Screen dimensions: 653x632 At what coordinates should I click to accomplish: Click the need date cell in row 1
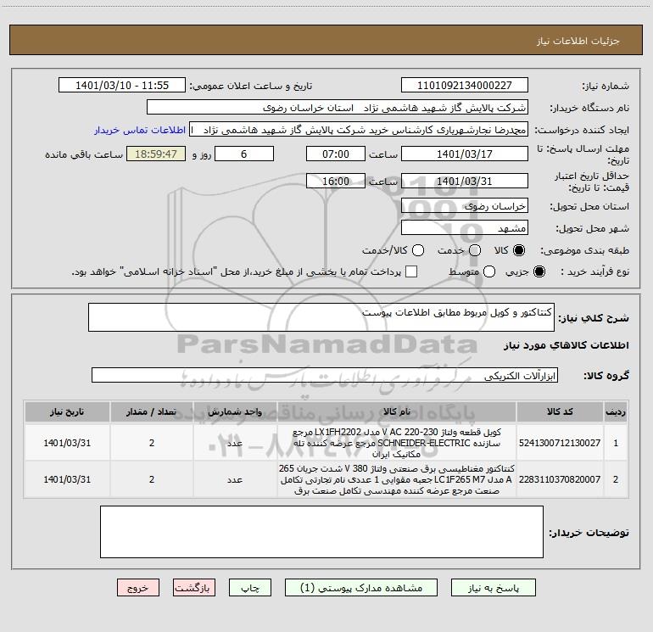click(67, 443)
